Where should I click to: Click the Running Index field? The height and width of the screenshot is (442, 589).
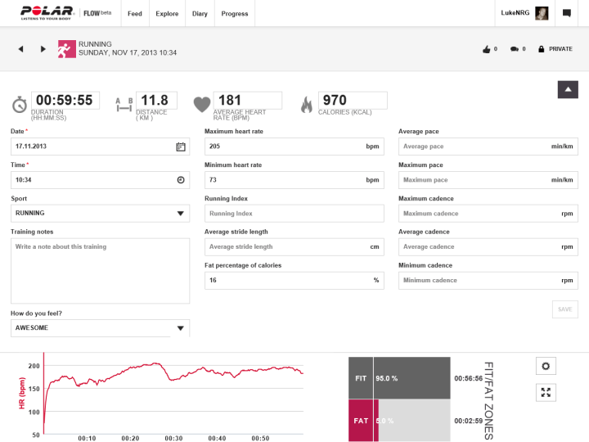click(294, 214)
